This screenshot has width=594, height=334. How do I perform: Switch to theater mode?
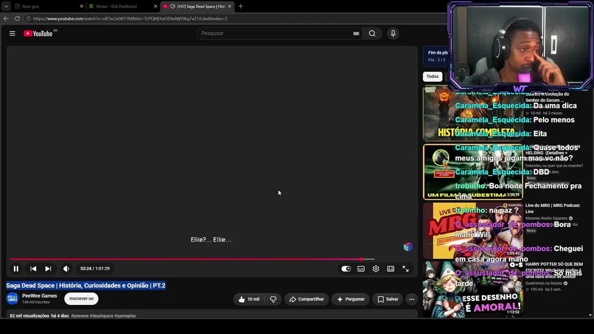tap(391, 269)
